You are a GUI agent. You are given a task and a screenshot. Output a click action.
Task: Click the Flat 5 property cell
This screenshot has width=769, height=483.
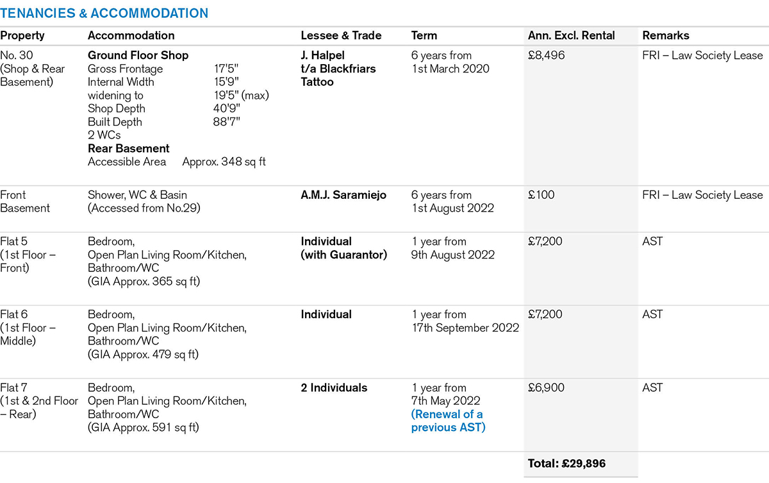(30, 255)
